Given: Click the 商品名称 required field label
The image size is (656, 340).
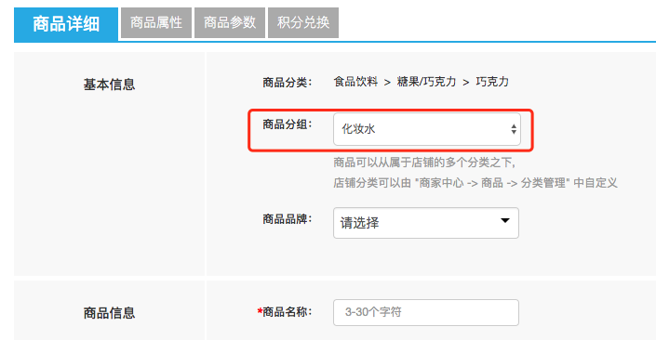Looking at the screenshot, I should [x=285, y=311].
